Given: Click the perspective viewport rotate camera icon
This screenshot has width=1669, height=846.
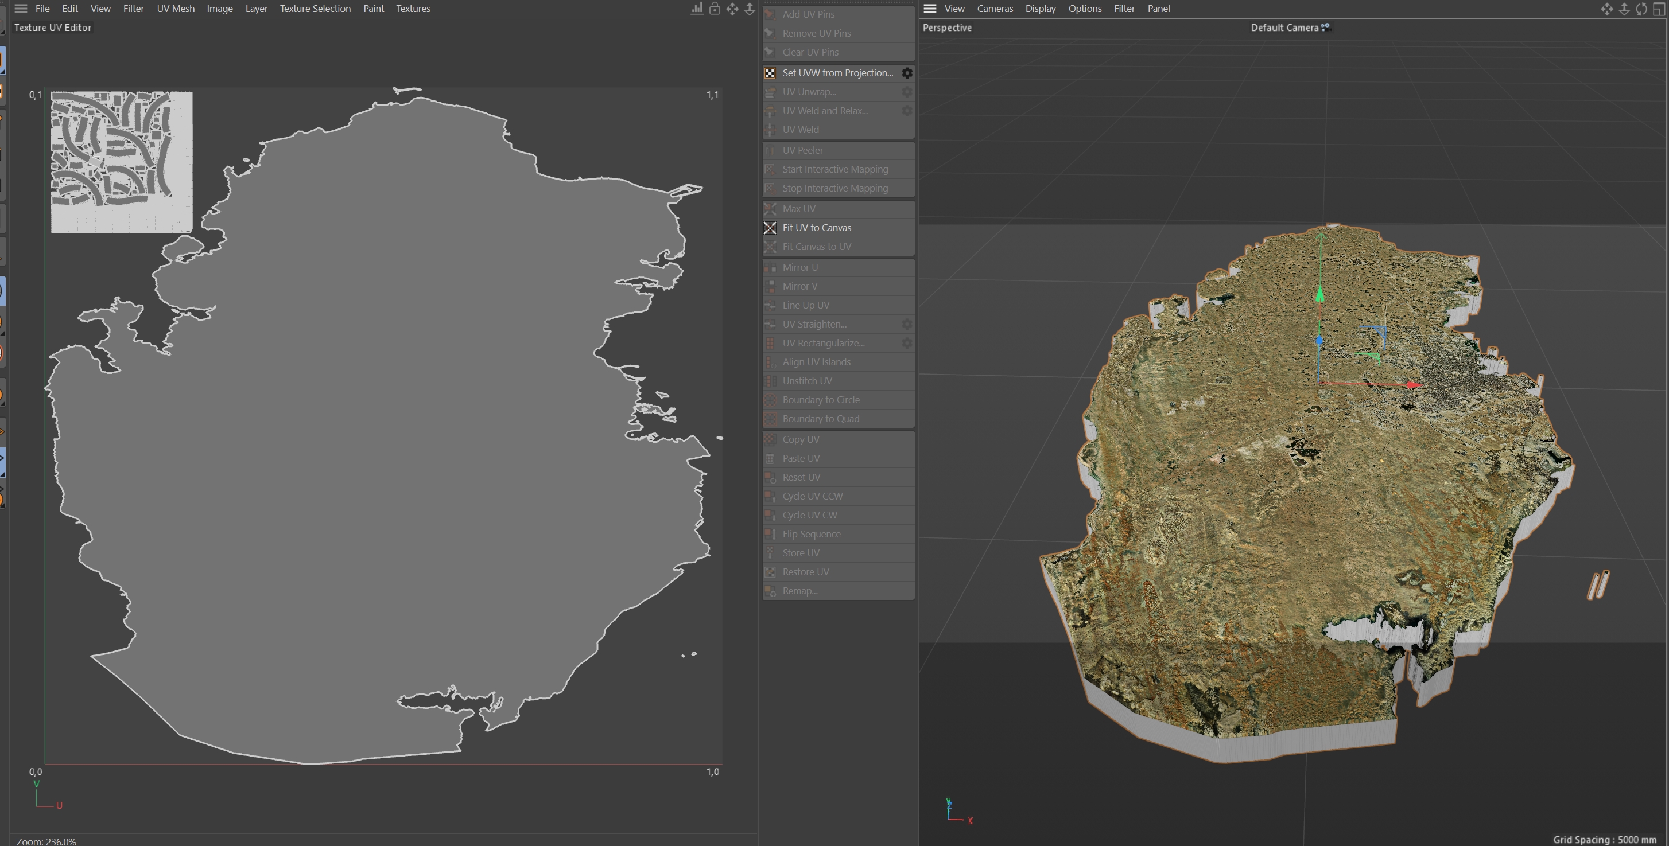Looking at the screenshot, I should pyautogui.click(x=1641, y=9).
